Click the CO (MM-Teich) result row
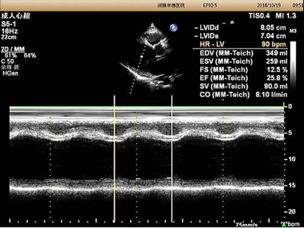 pos(243,95)
